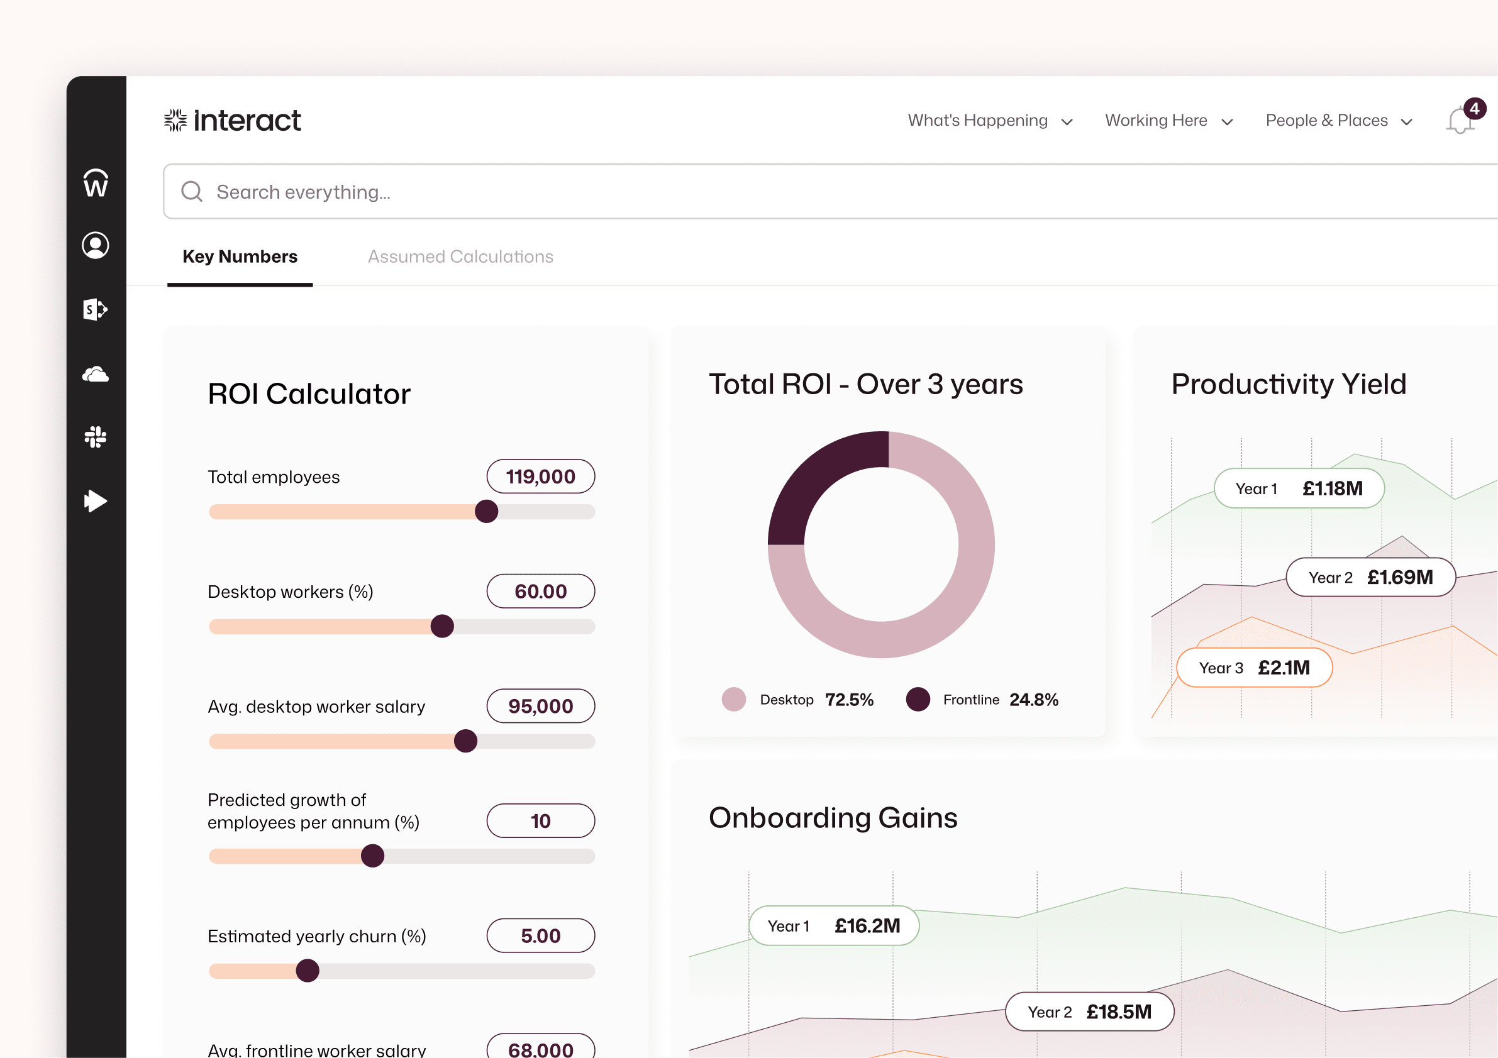Click the Desktop '72.5%' value
Viewport: 1498px width, 1058px height.
(850, 700)
